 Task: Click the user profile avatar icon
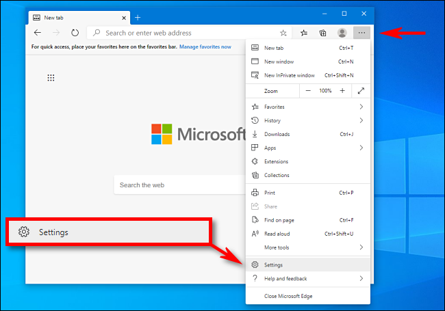pos(342,32)
